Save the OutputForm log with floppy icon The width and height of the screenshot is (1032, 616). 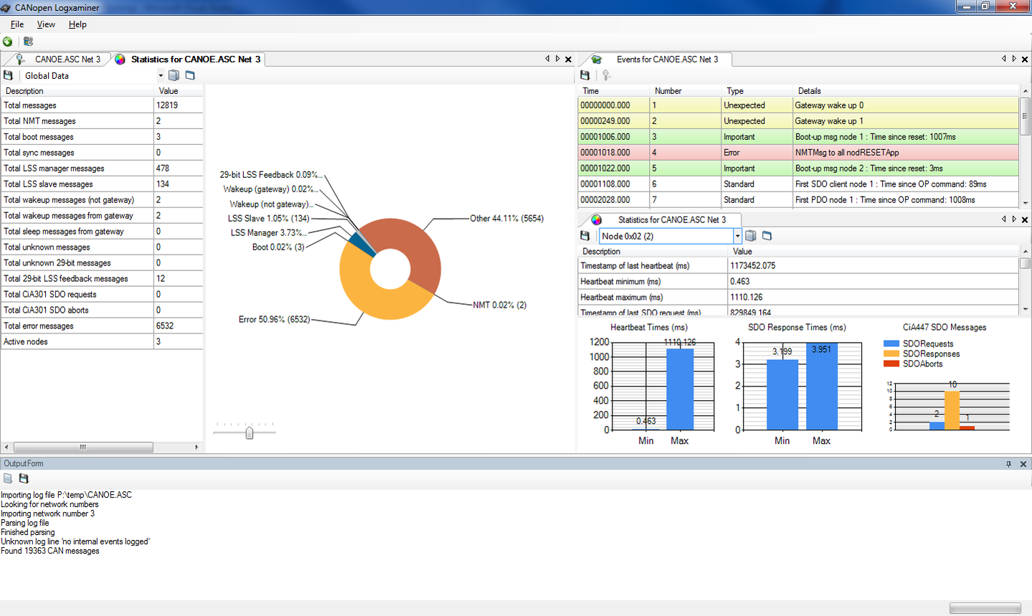[x=24, y=478]
